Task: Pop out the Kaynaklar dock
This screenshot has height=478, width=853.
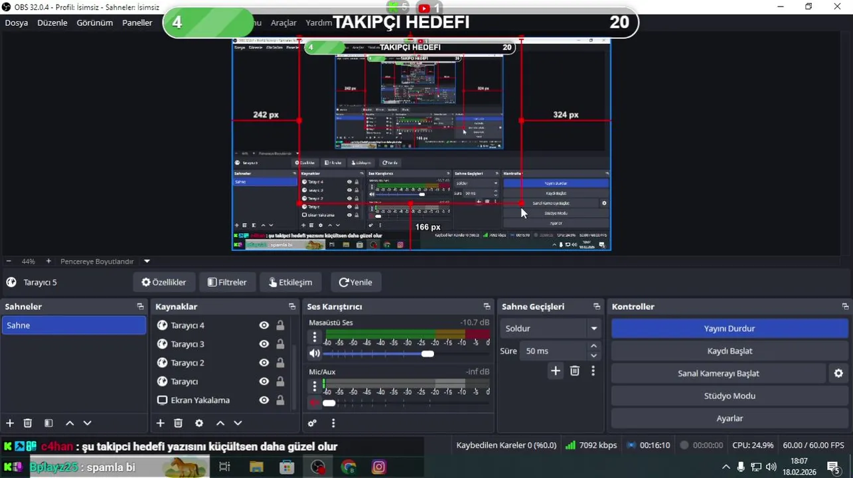Action: 292,307
